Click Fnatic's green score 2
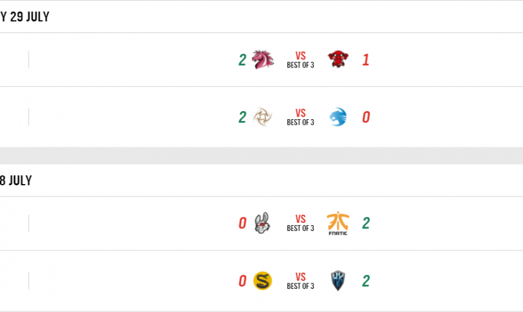Screen dimensions: 523x312 pyautogui.click(x=366, y=223)
